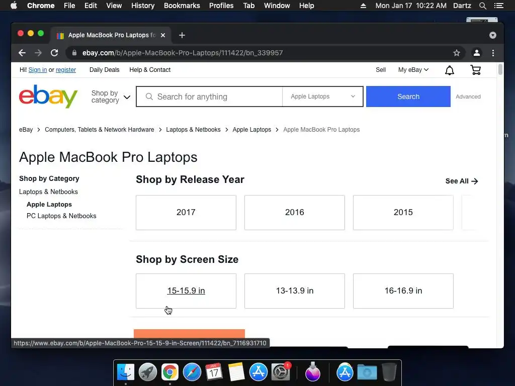Image resolution: width=515 pixels, height=386 pixels.
Task: Open Laptops & Netbooks breadcrumb
Action: (193, 130)
